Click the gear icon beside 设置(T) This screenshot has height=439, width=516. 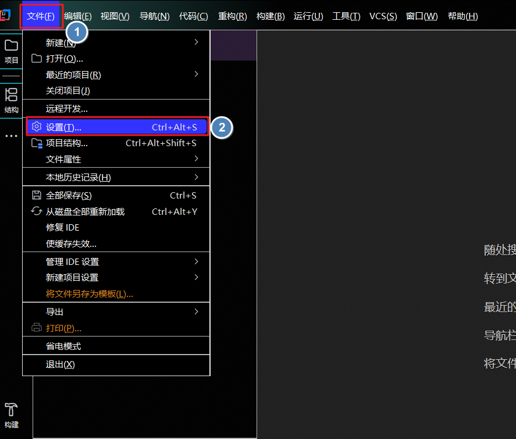click(37, 127)
